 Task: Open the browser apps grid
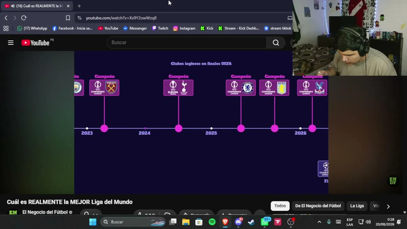pos(6,28)
